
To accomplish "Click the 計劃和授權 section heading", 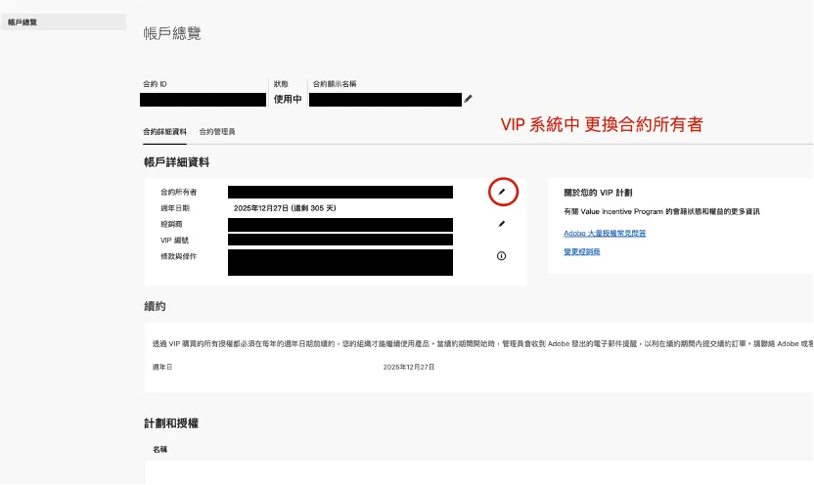I will click(171, 423).
